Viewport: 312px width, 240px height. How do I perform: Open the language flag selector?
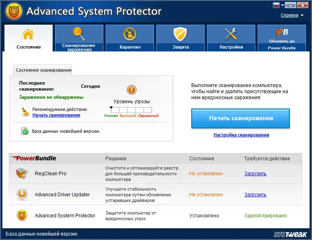click(x=277, y=5)
